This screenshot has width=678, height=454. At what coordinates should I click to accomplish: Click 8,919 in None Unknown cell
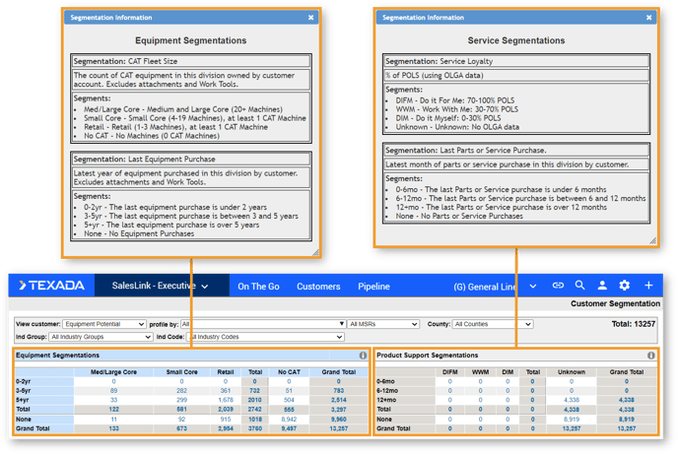tap(572, 419)
